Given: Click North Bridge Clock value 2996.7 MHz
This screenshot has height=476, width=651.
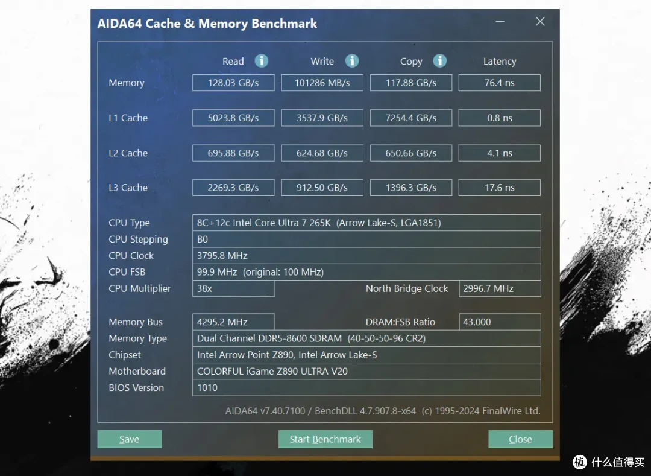Looking at the screenshot, I should coord(500,288).
